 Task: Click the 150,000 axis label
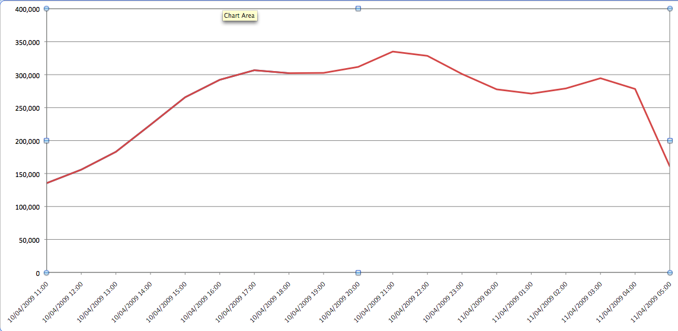[27, 173]
